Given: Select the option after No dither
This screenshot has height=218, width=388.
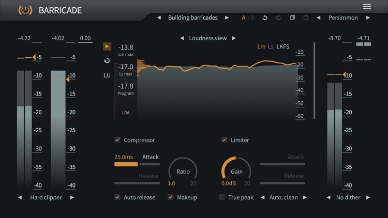Looking at the screenshot, I should (368, 197).
